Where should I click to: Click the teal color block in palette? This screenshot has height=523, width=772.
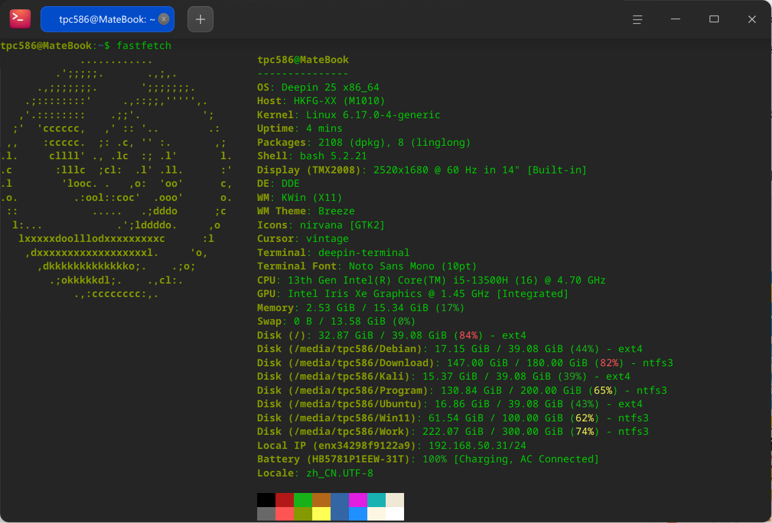(377, 500)
